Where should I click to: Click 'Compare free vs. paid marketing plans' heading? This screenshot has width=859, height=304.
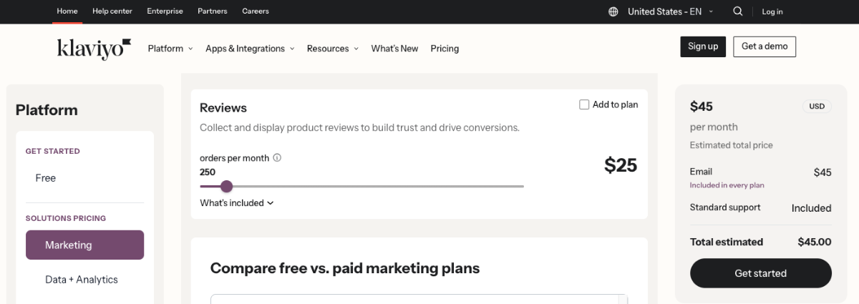[345, 268]
